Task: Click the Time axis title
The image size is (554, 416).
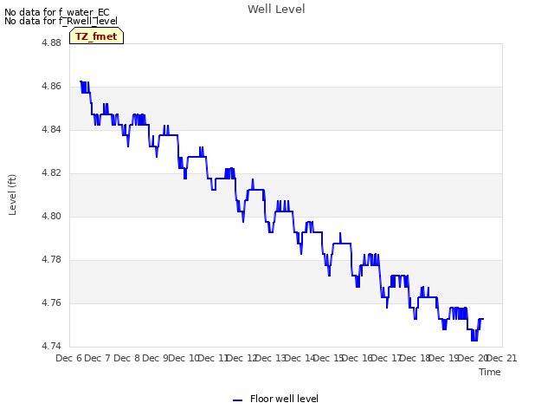Action: (x=489, y=372)
